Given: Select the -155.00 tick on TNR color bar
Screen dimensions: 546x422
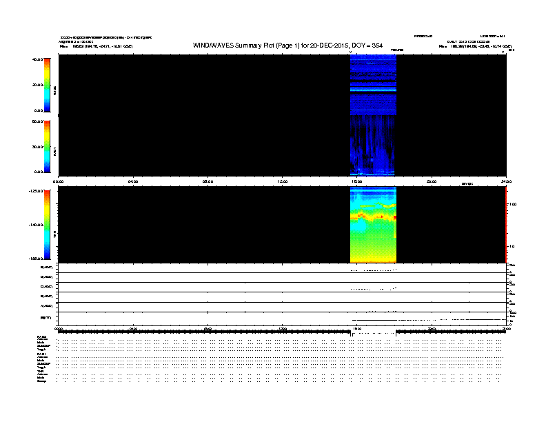Looking at the screenshot, I should (x=36, y=259).
